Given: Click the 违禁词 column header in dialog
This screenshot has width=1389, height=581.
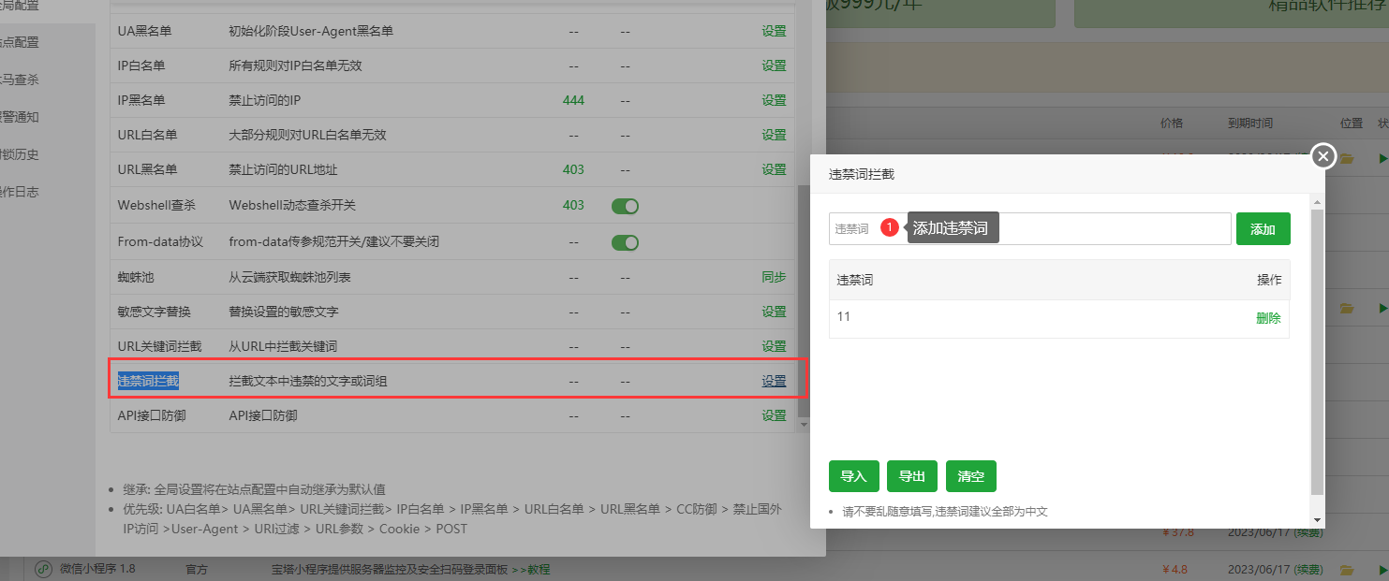Looking at the screenshot, I should pyautogui.click(x=855, y=280).
